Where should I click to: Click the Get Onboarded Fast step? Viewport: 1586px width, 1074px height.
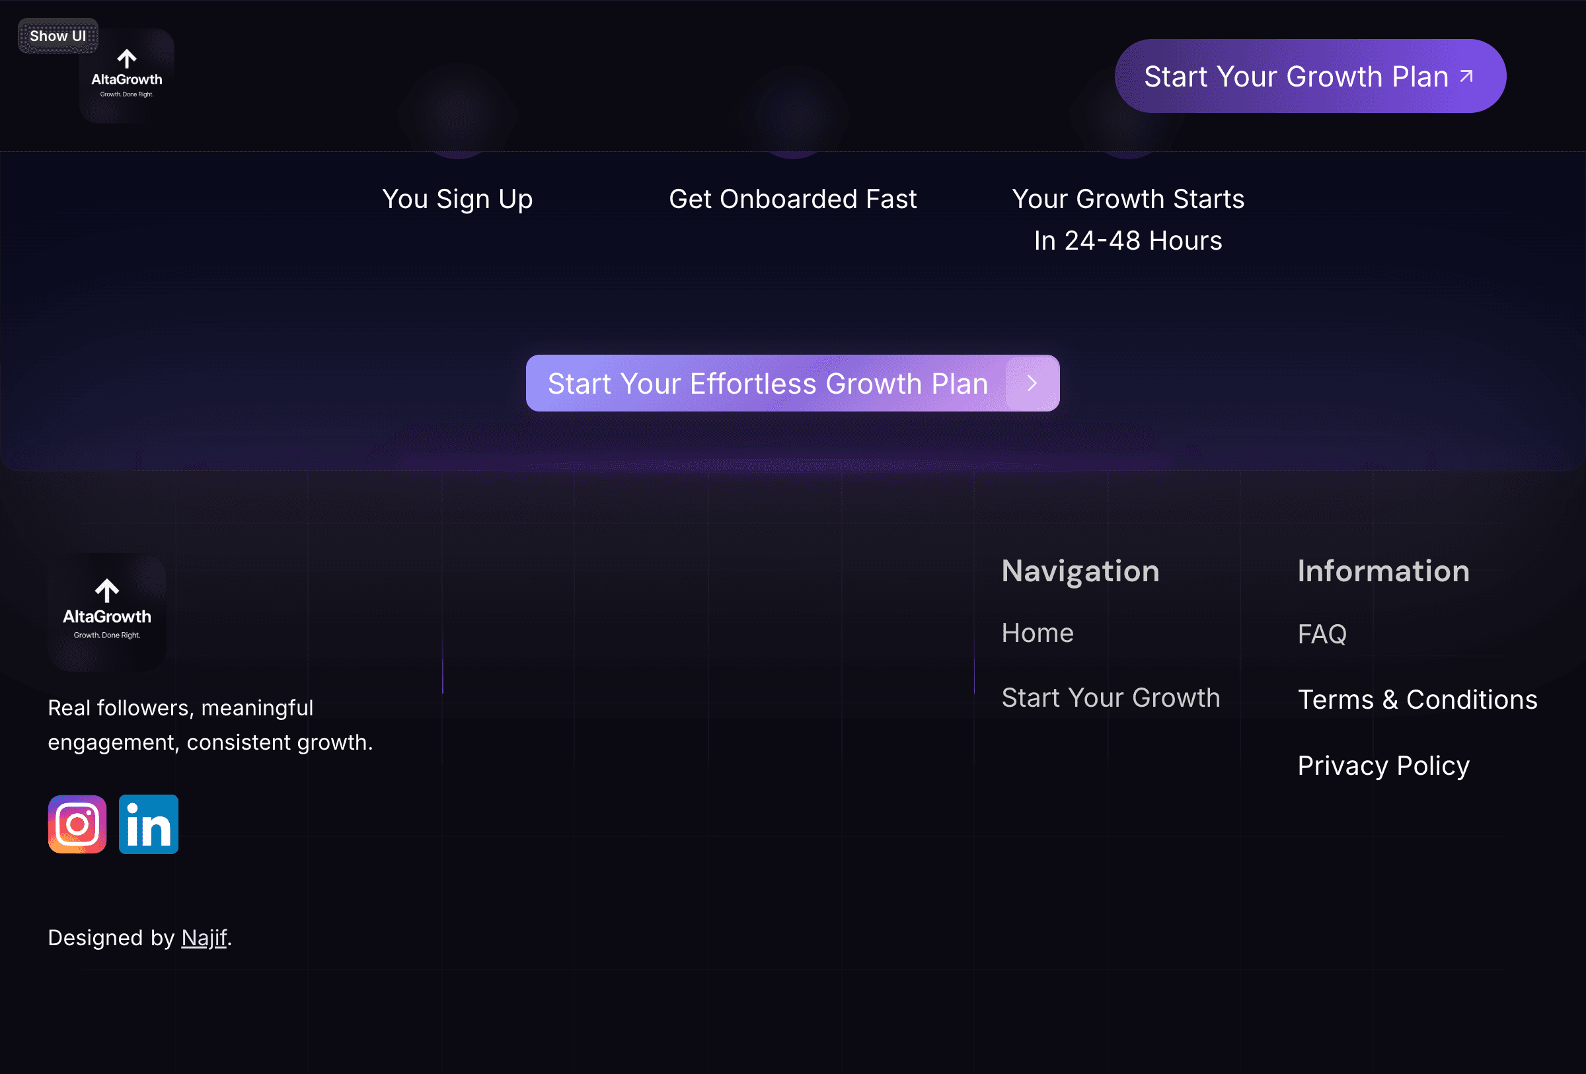(x=792, y=199)
